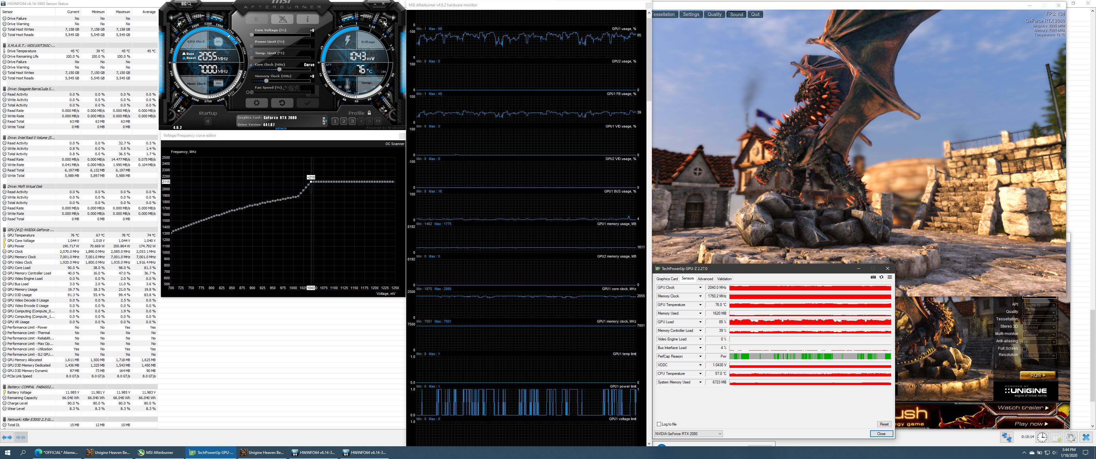Image resolution: width=1096 pixels, height=459 pixels.
Task: Open the GPU Load sensor dropdown
Action: pyautogui.click(x=700, y=322)
